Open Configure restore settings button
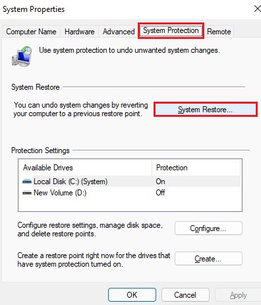Screen dimensions: 261x305 (x=208, y=228)
